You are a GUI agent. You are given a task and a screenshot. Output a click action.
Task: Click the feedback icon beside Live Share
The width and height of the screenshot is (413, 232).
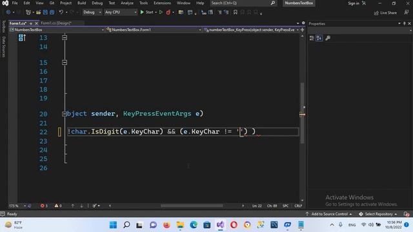point(407,13)
